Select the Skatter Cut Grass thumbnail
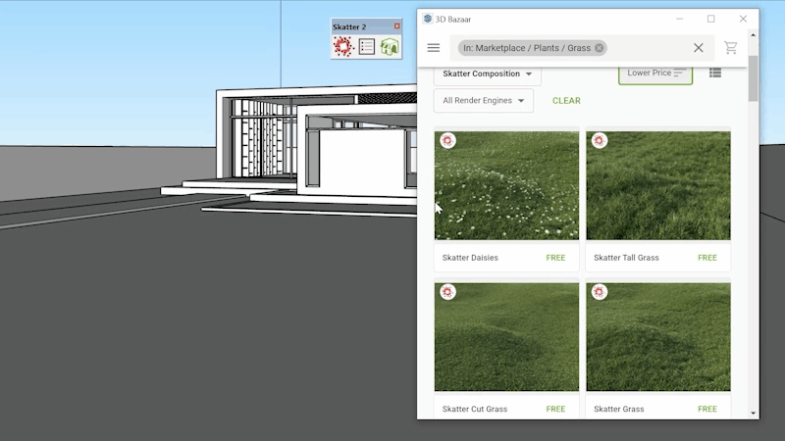This screenshot has height=441, width=785. pyautogui.click(x=506, y=337)
